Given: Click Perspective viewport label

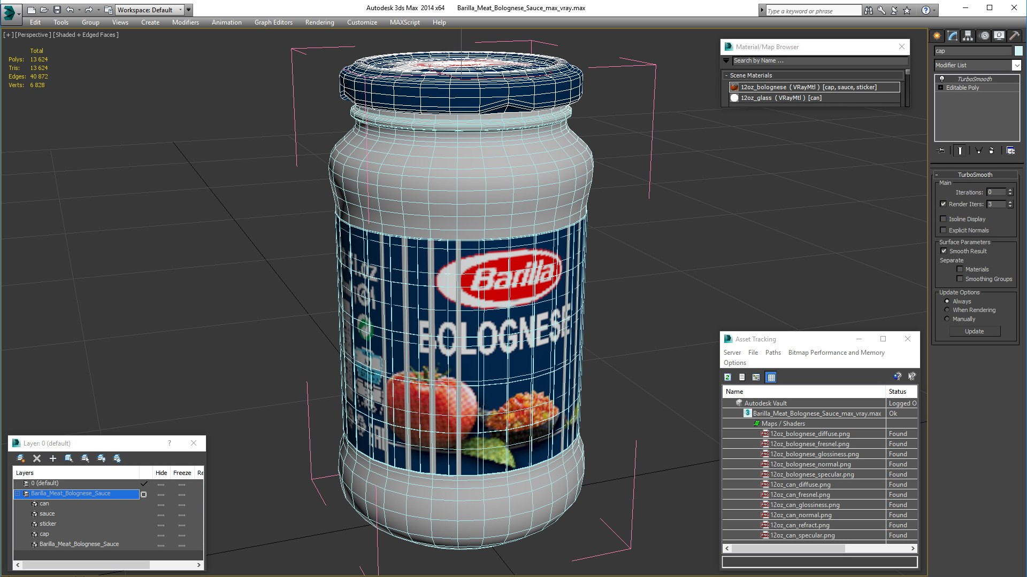Looking at the screenshot, I should [x=33, y=35].
